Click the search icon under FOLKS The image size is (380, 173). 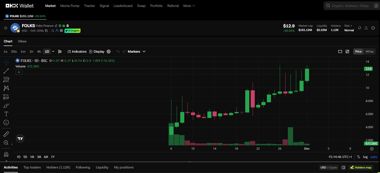[53, 31]
